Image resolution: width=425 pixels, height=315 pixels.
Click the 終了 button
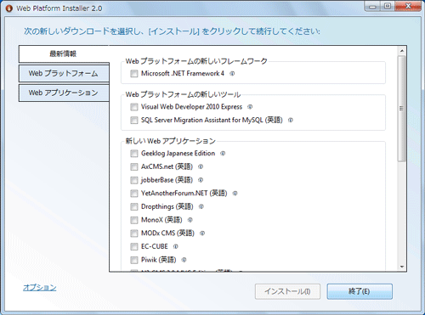(360, 291)
